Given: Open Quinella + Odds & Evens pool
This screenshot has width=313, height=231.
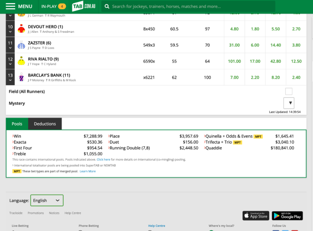Looking at the screenshot, I should (x=228, y=136).
